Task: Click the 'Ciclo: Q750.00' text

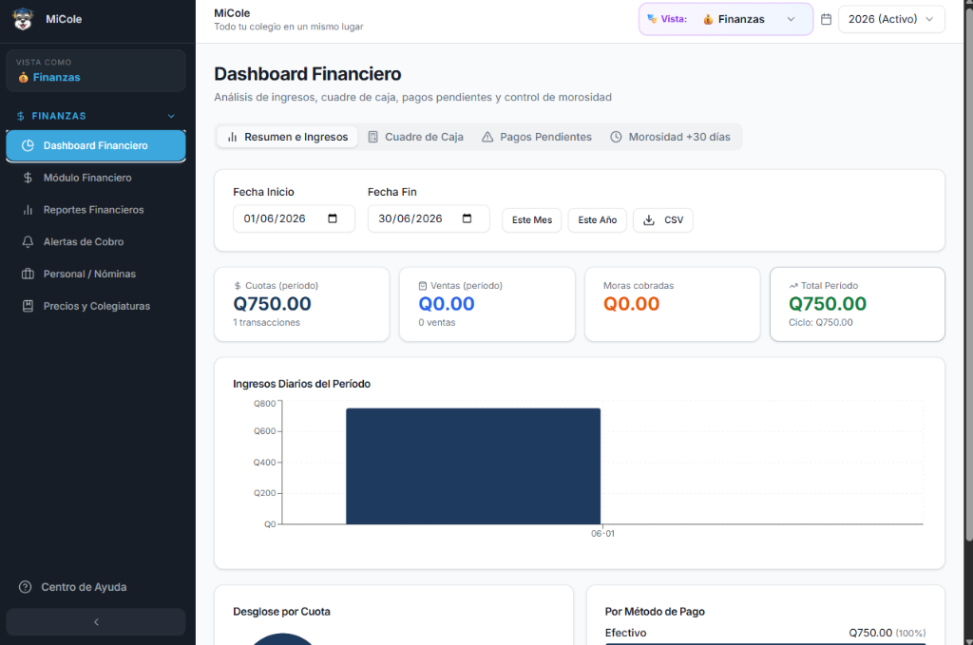Action: pos(821,323)
